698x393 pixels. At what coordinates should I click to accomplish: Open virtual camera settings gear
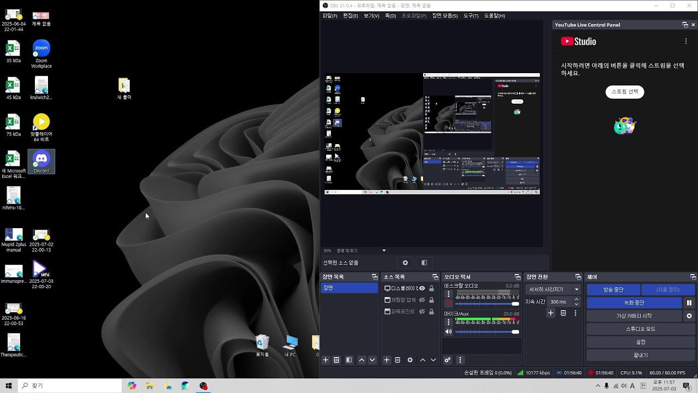(x=689, y=316)
